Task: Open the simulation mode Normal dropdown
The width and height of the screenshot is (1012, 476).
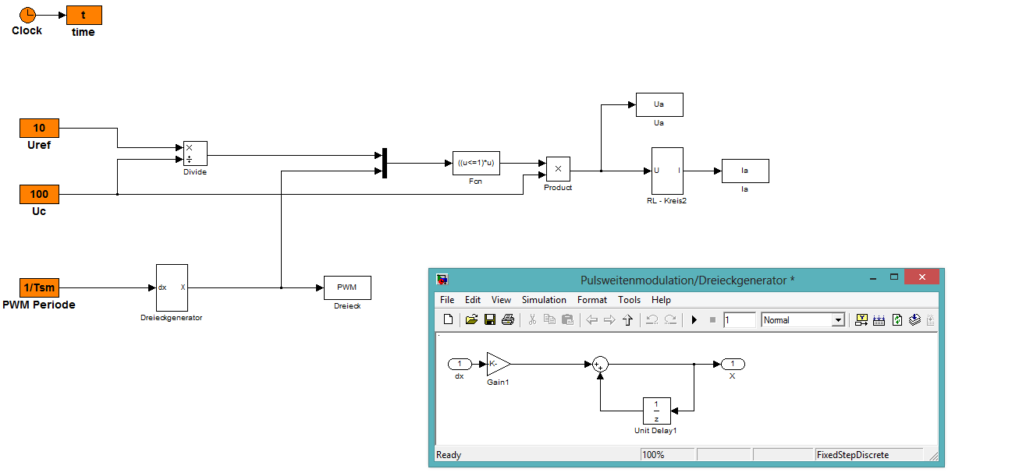Action: (803, 319)
